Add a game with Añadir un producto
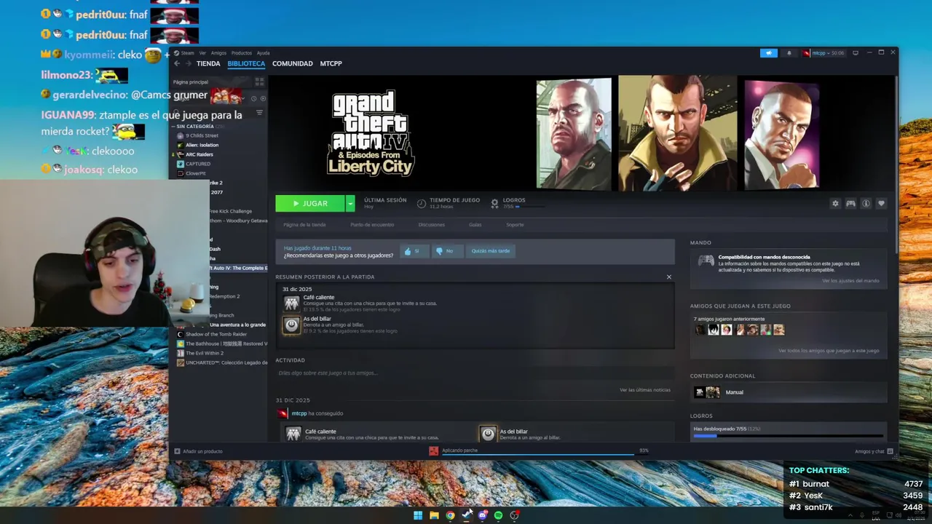 (x=198, y=451)
